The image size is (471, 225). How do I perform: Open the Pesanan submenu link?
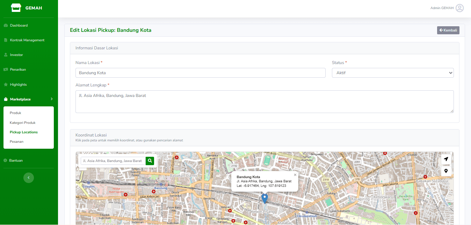tap(16, 142)
